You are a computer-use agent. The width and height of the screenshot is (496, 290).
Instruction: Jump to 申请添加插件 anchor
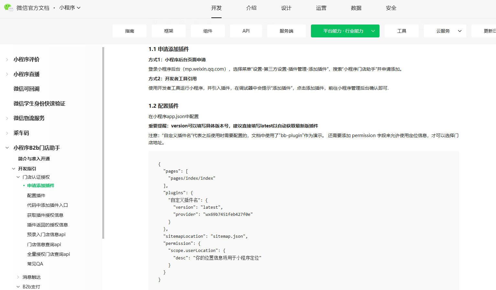coord(41,185)
